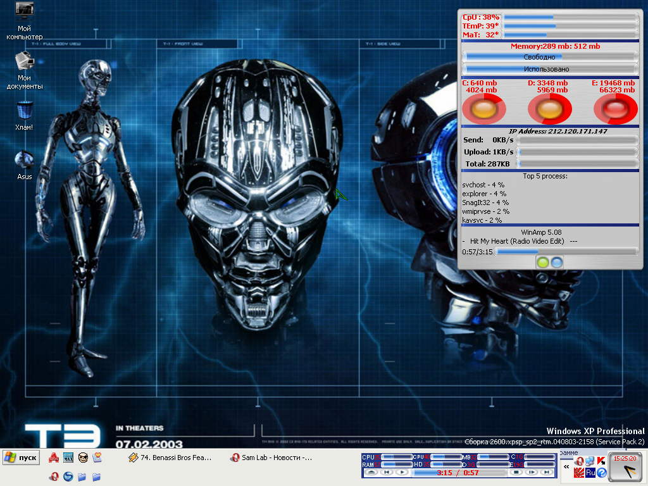
Task: Click the D: drive orange gauge
Action: tap(550, 109)
